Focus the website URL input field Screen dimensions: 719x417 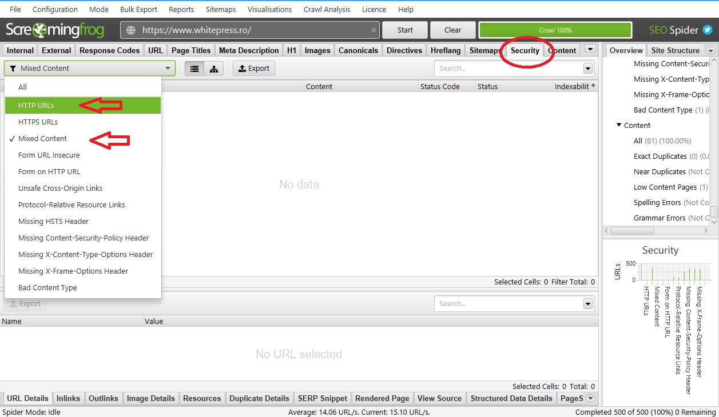point(251,30)
